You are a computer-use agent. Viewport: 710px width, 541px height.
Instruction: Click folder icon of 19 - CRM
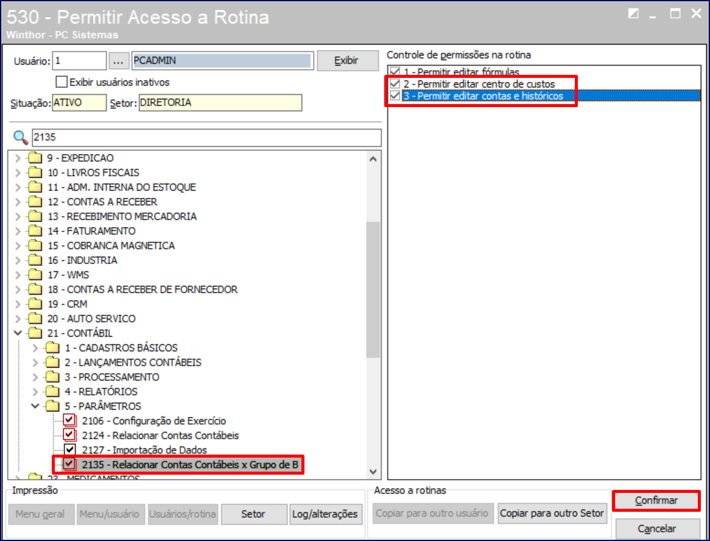click(x=35, y=304)
